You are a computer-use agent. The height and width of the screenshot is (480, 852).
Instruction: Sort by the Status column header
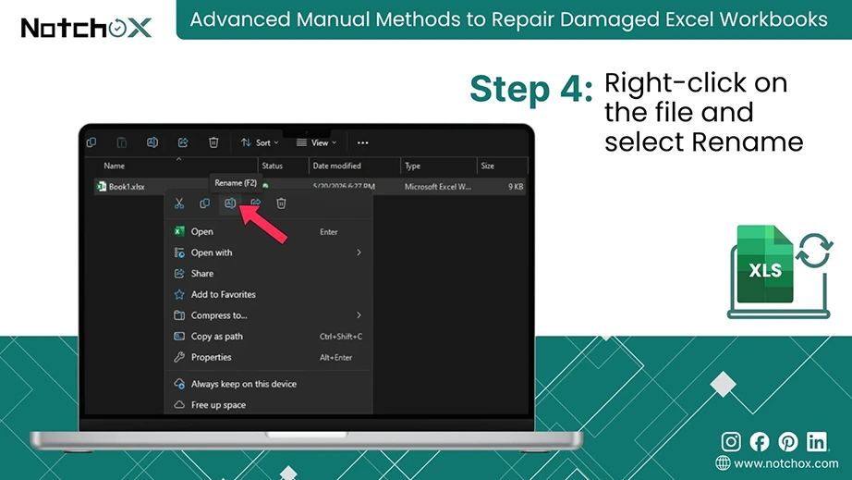pyautogui.click(x=273, y=166)
